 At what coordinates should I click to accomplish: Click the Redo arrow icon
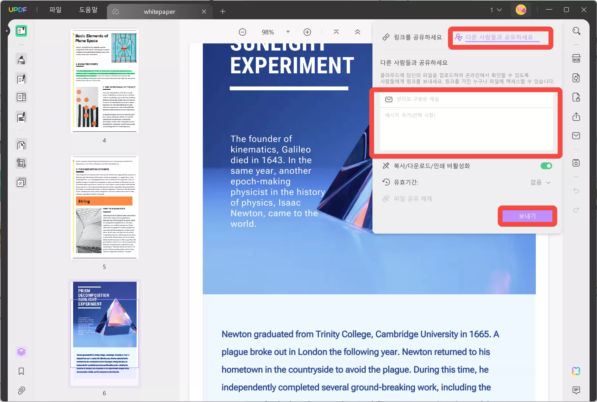tap(576, 210)
